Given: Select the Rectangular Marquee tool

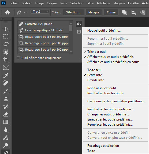Looking at the screenshot, I should coord(6,36).
